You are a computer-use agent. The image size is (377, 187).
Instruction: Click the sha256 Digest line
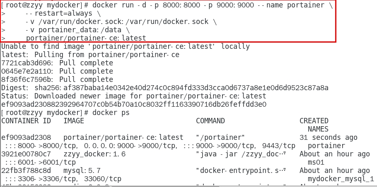pos(165,88)
